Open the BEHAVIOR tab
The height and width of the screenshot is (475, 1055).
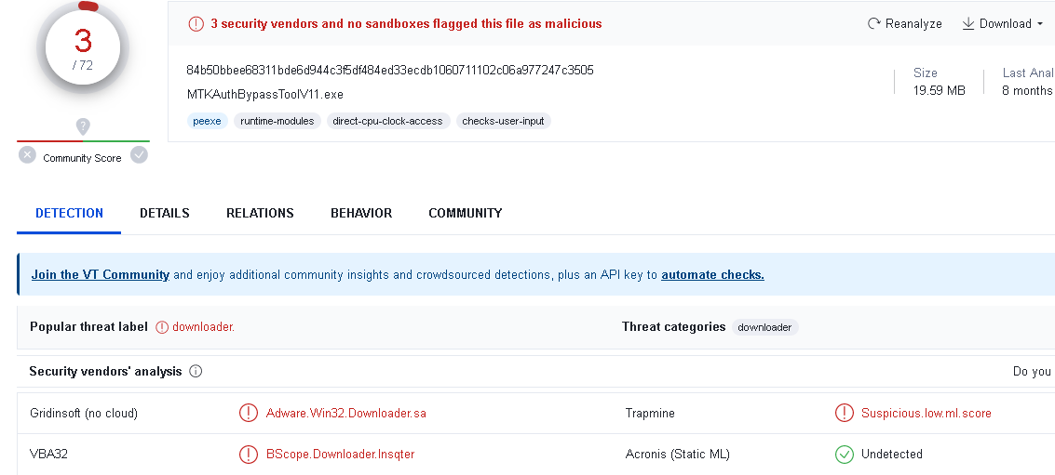tap(361, 213)
